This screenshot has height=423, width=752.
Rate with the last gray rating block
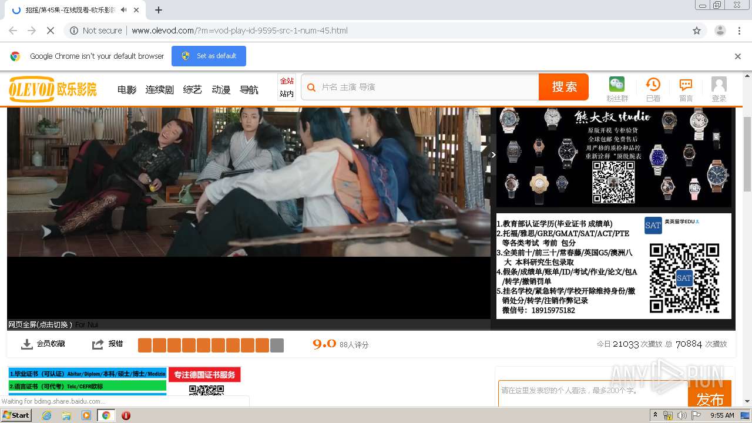click(x=277, y=345)
